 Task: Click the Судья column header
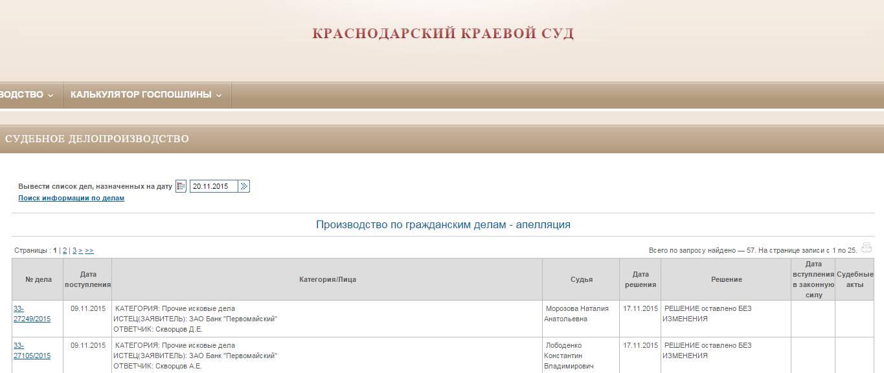581,279
